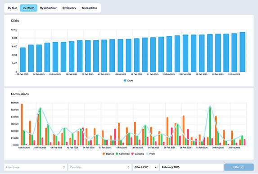Click the Commissions chart title
The image size is (258, 174).
tap(20, 94)
